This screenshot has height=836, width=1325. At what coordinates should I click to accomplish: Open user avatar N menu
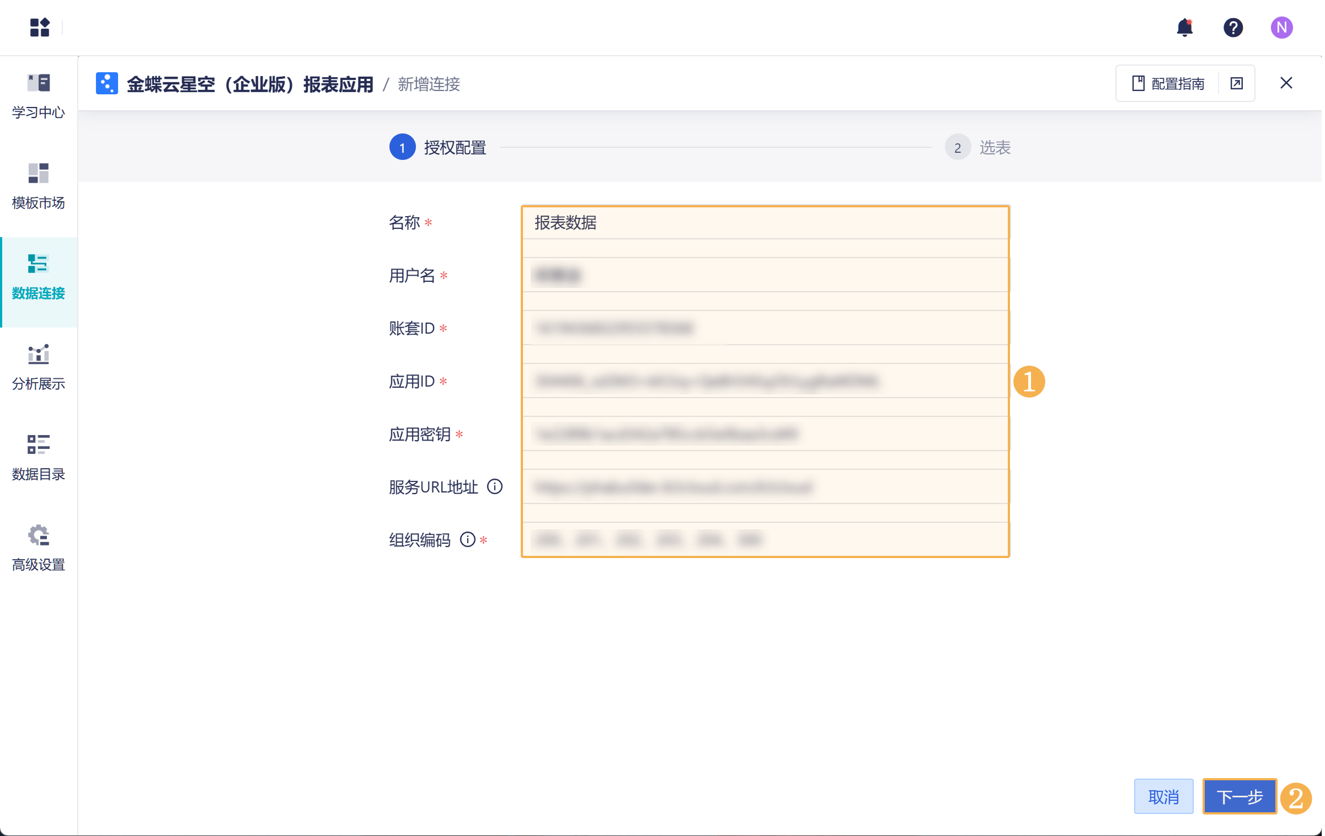click(x=1281, y=28)
